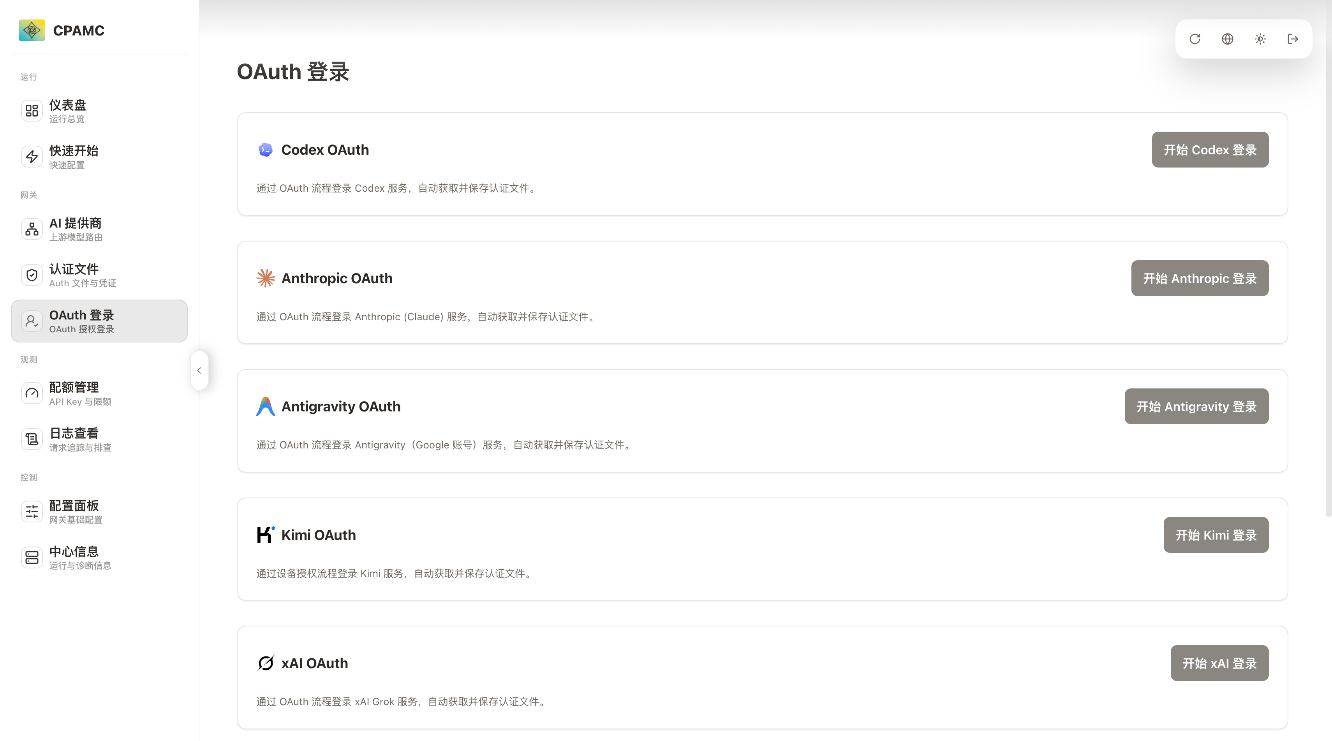1332x741 pixels.
Task: Click the CPAMC brand name text
Action: 79,30
